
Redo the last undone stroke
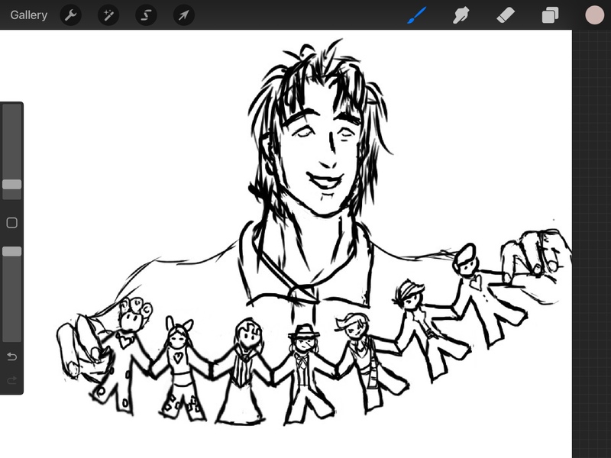click(x=11, y=379)
